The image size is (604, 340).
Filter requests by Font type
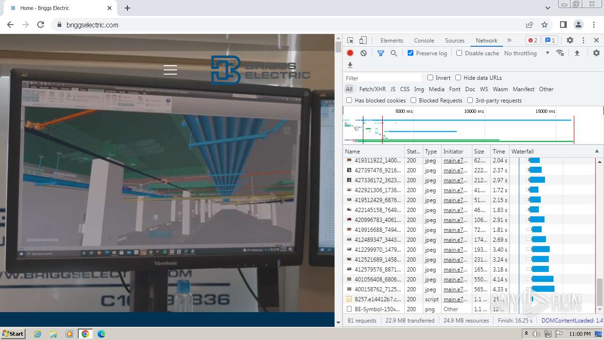tap(455, 89)
